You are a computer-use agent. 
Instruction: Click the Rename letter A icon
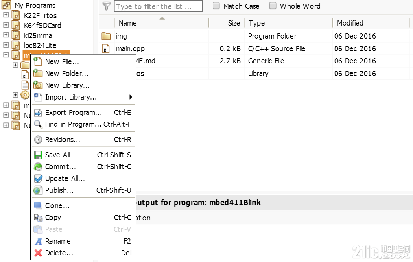pos(38,241)
